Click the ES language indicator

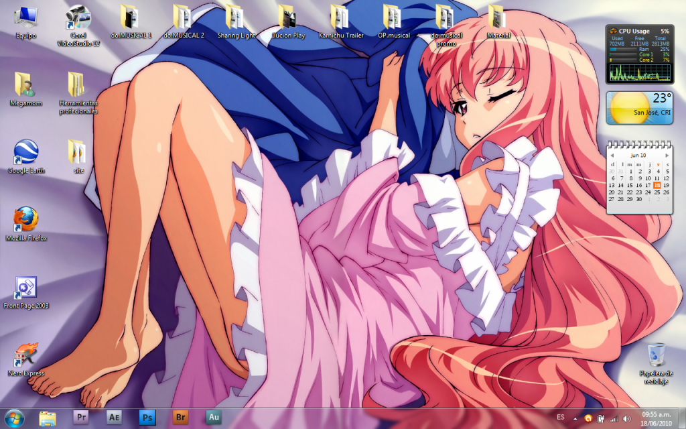pyautogui.click(x=561, y=418)
